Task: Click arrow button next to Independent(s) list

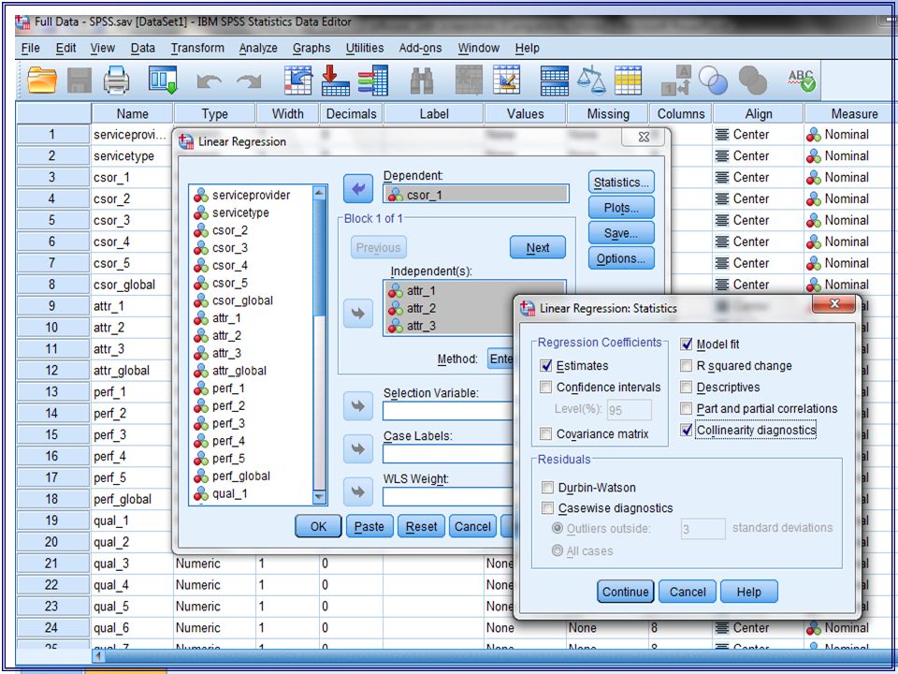Action: pyautogui.click(x=358, y=313)
